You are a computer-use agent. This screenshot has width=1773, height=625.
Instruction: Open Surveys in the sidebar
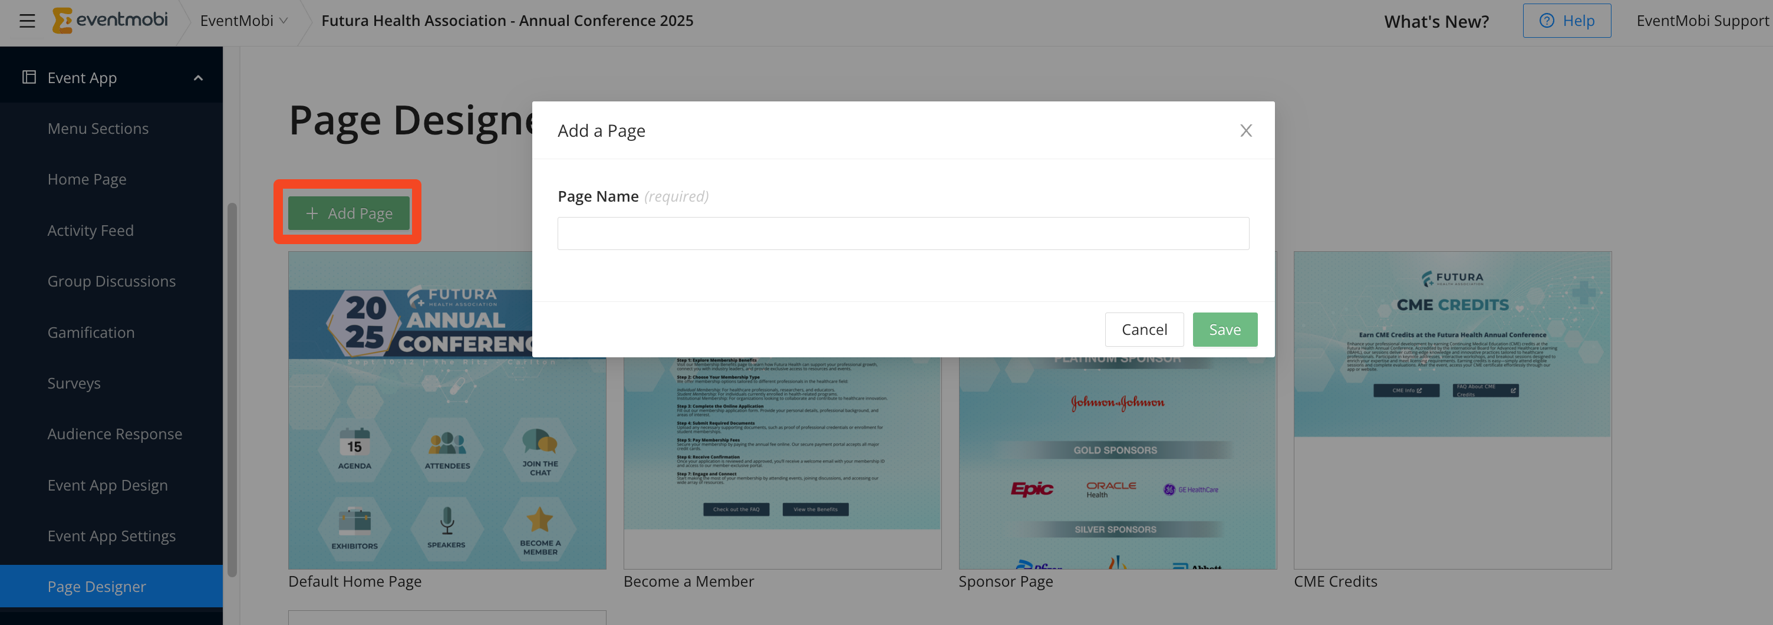point(74,383)
